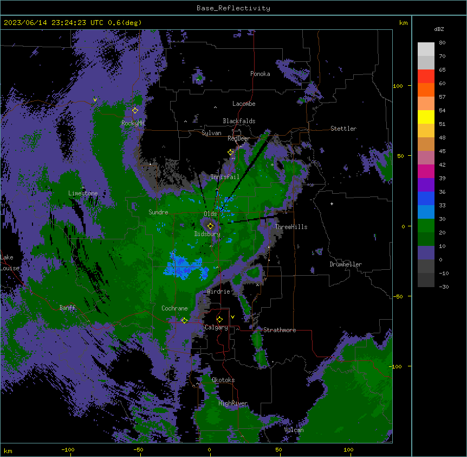This screenshot has width=467, height=457.
Task: Pick the light green 20–30 dBZ legend swatch
Action: coord(426,226)
